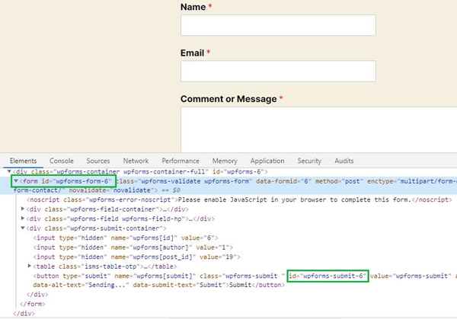Open the Security tab

[x=309, y=161]
